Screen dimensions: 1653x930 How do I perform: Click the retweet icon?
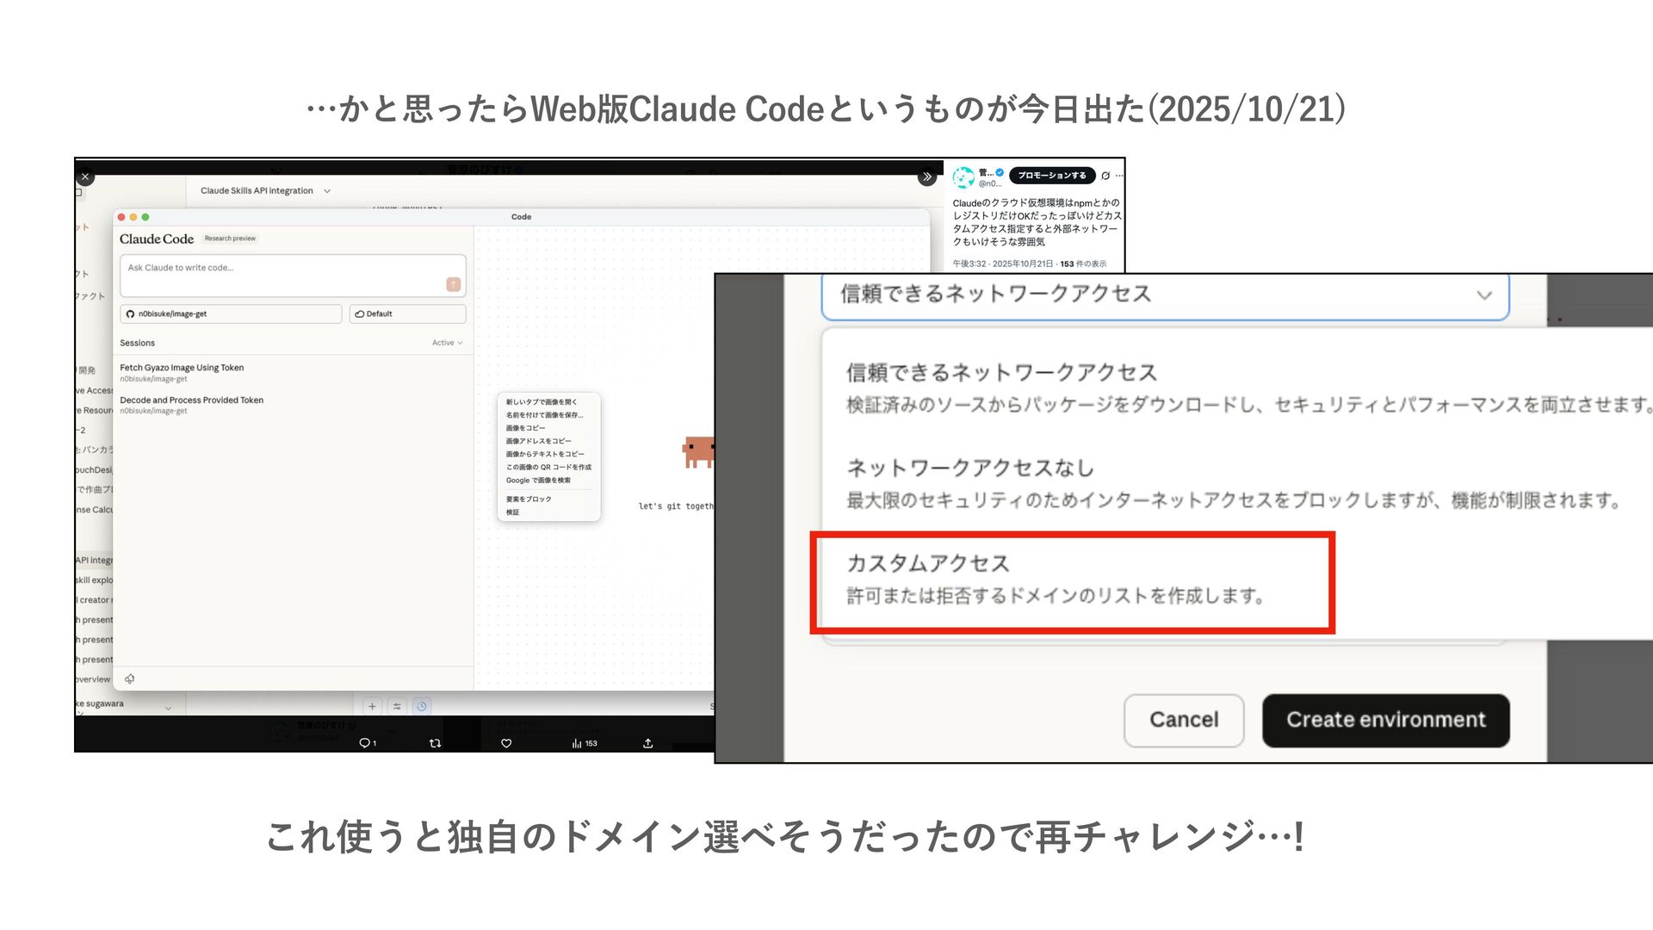pyautogui.click(x=435, y=743)
